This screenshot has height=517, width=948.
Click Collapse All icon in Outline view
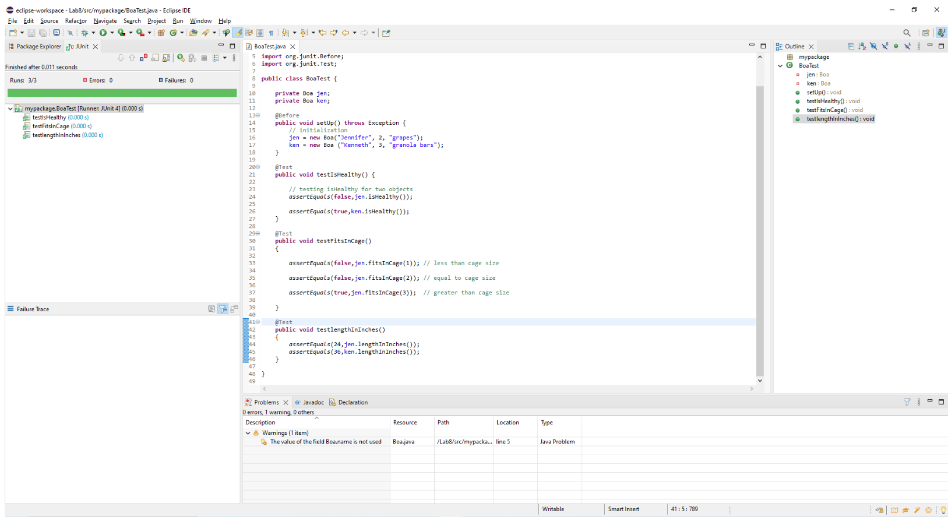point(851,46)
